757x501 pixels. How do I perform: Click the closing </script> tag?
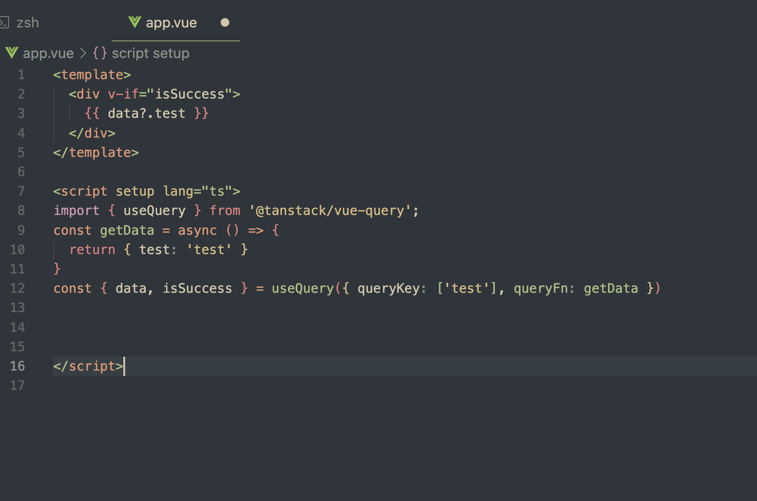(88, 366)
